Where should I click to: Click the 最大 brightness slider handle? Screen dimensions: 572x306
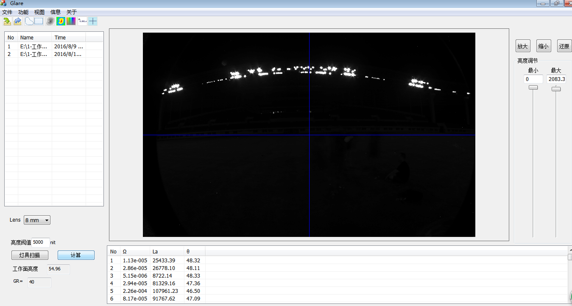[556, 89]
